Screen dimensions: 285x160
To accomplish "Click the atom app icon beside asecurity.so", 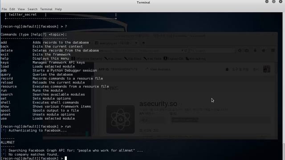I will 121,119.
